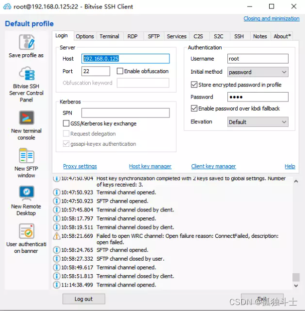Open the Initial method dropdown
Image resolution: width=305 pixels, height=311 pixels.
258,72
